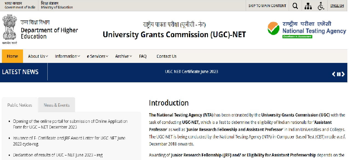Click the sitemap icon in top bar
Viewport: 349px width, 160px height.
coord(308,5)
